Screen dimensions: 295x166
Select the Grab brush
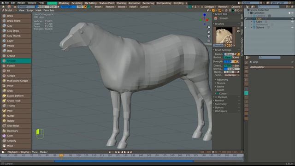click(16, 91)
